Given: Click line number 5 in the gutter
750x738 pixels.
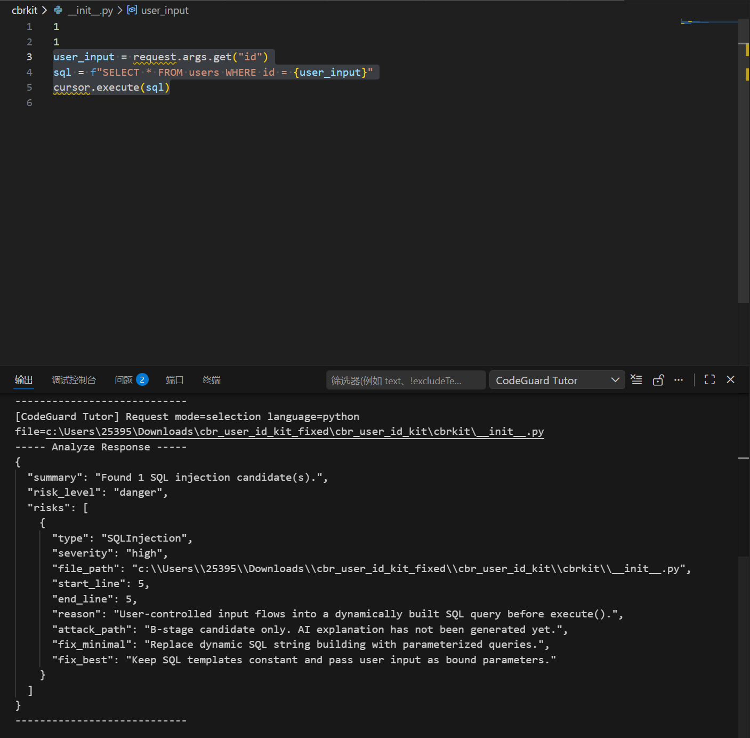Looking at the screenshot, I should point(29,88).
